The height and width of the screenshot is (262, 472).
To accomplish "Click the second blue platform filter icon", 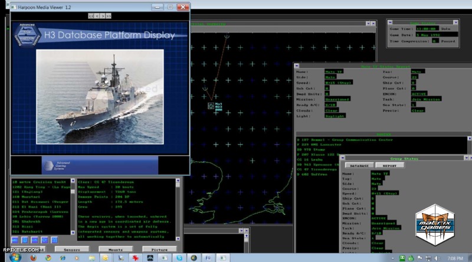I will [x=25, y=240].
